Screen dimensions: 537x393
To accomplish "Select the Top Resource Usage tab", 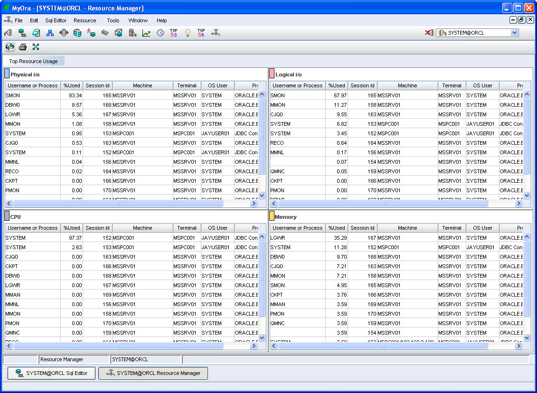I will click(x=34, y=61).
